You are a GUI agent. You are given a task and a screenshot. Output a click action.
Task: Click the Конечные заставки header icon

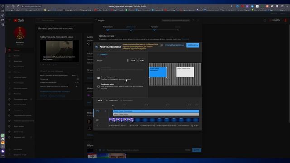[x=97, y=47]
